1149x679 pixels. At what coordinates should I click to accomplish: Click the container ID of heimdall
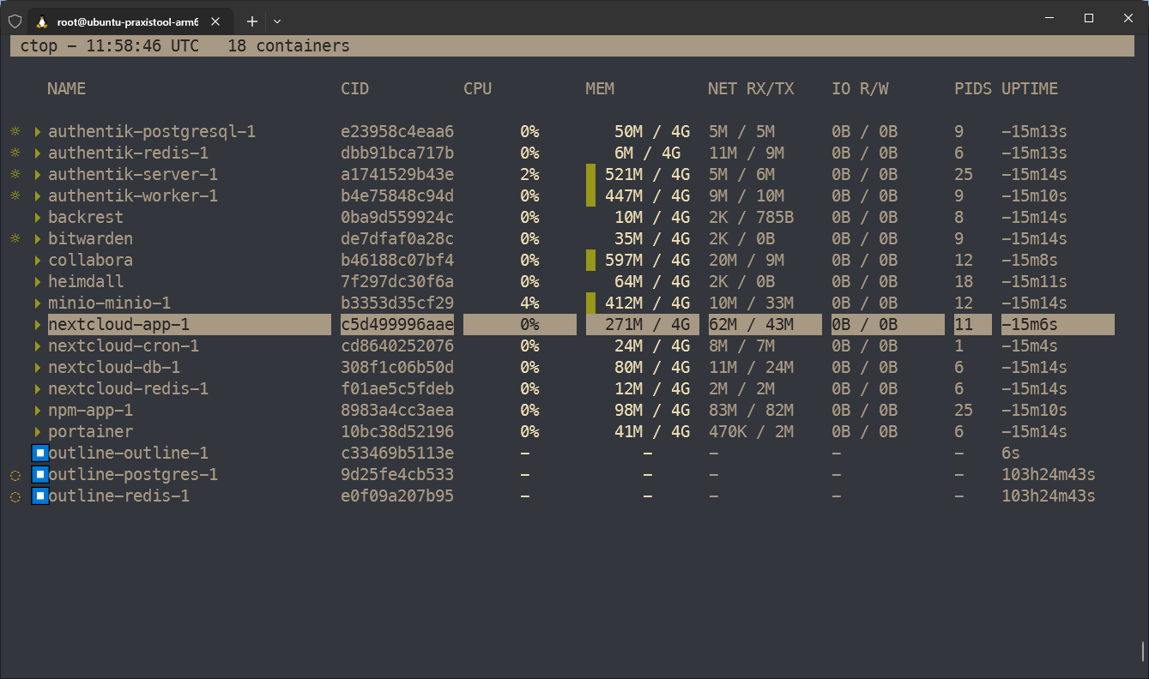pos(396,281)
